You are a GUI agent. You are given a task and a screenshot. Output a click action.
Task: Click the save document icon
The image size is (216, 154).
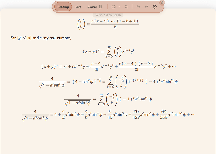click(x=114, y=7)
